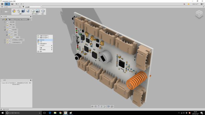Click the ViewCube in the corner
This screenshot has width=205, height=115.
click(199, 14)
